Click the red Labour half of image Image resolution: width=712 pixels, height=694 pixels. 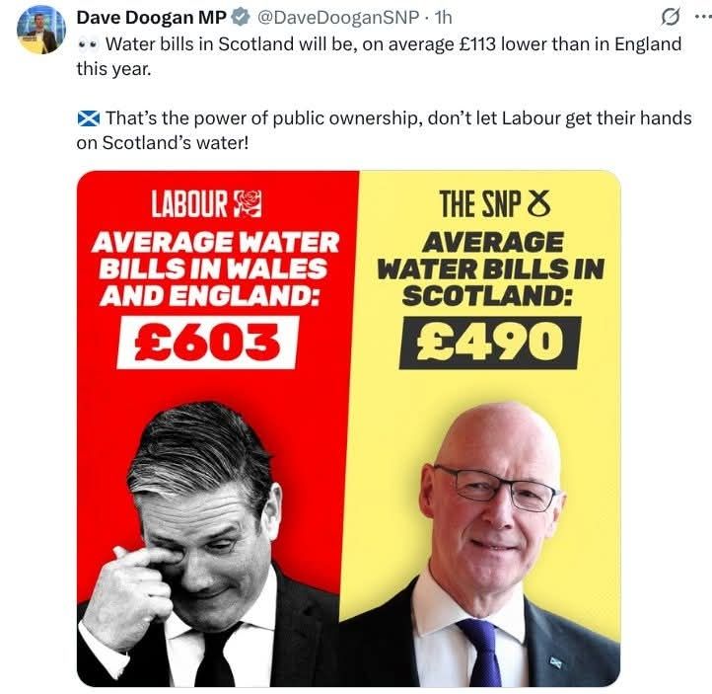coord(214,428)
